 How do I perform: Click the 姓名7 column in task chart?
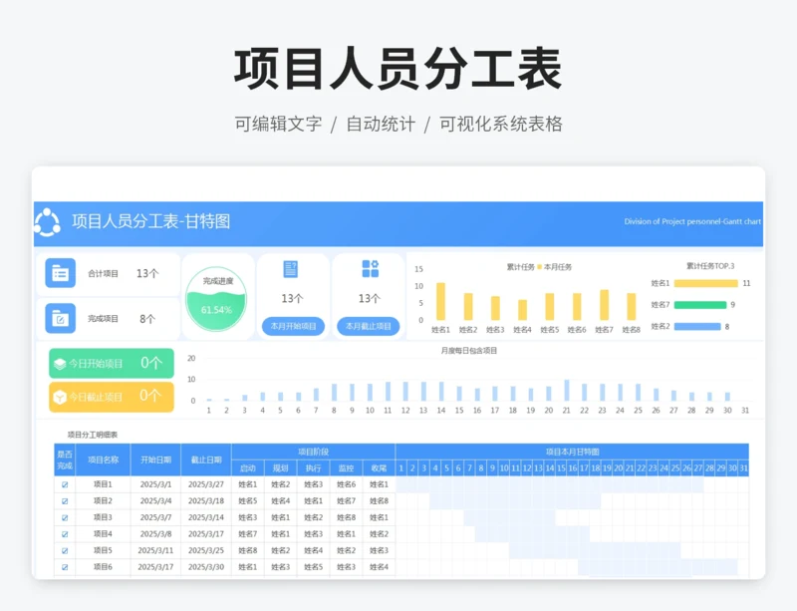[605, 305]
